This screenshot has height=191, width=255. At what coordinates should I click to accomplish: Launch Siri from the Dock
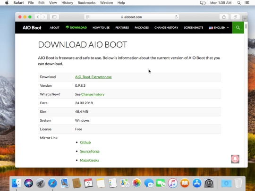coord(28,183)
